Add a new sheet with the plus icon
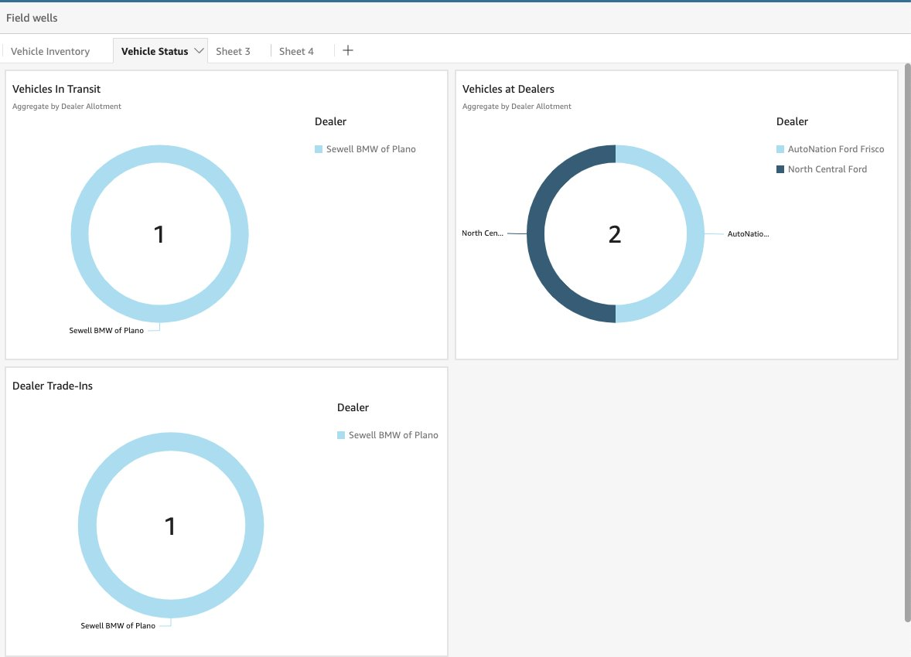911x657 pixels. [x=346, y=50]
